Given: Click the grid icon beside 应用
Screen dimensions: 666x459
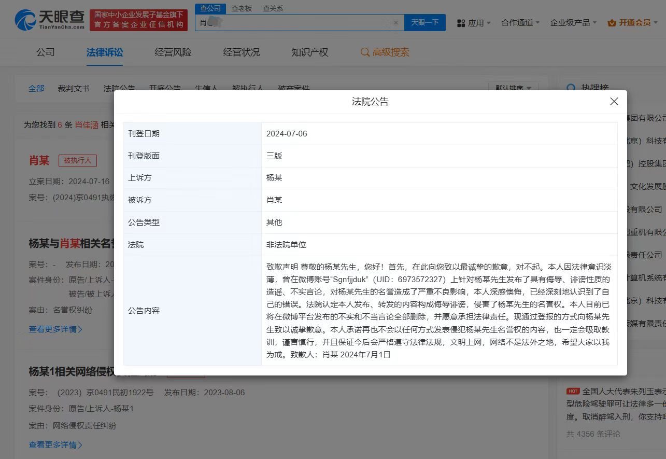Looking at the screenshot, I should coord(461,23).
